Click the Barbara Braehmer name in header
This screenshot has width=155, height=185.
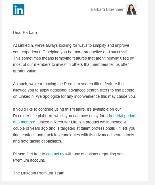coord(107,9)
